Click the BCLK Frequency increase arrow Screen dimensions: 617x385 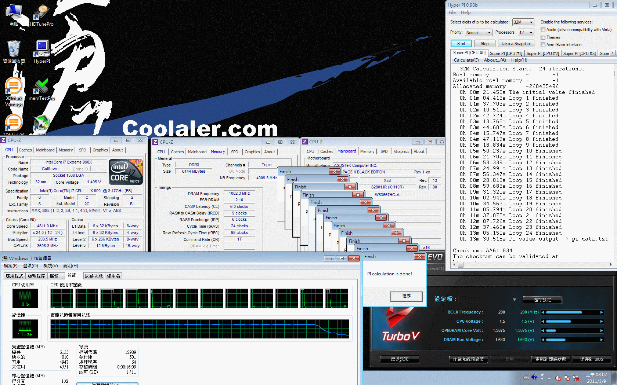(x=602, y=312)
